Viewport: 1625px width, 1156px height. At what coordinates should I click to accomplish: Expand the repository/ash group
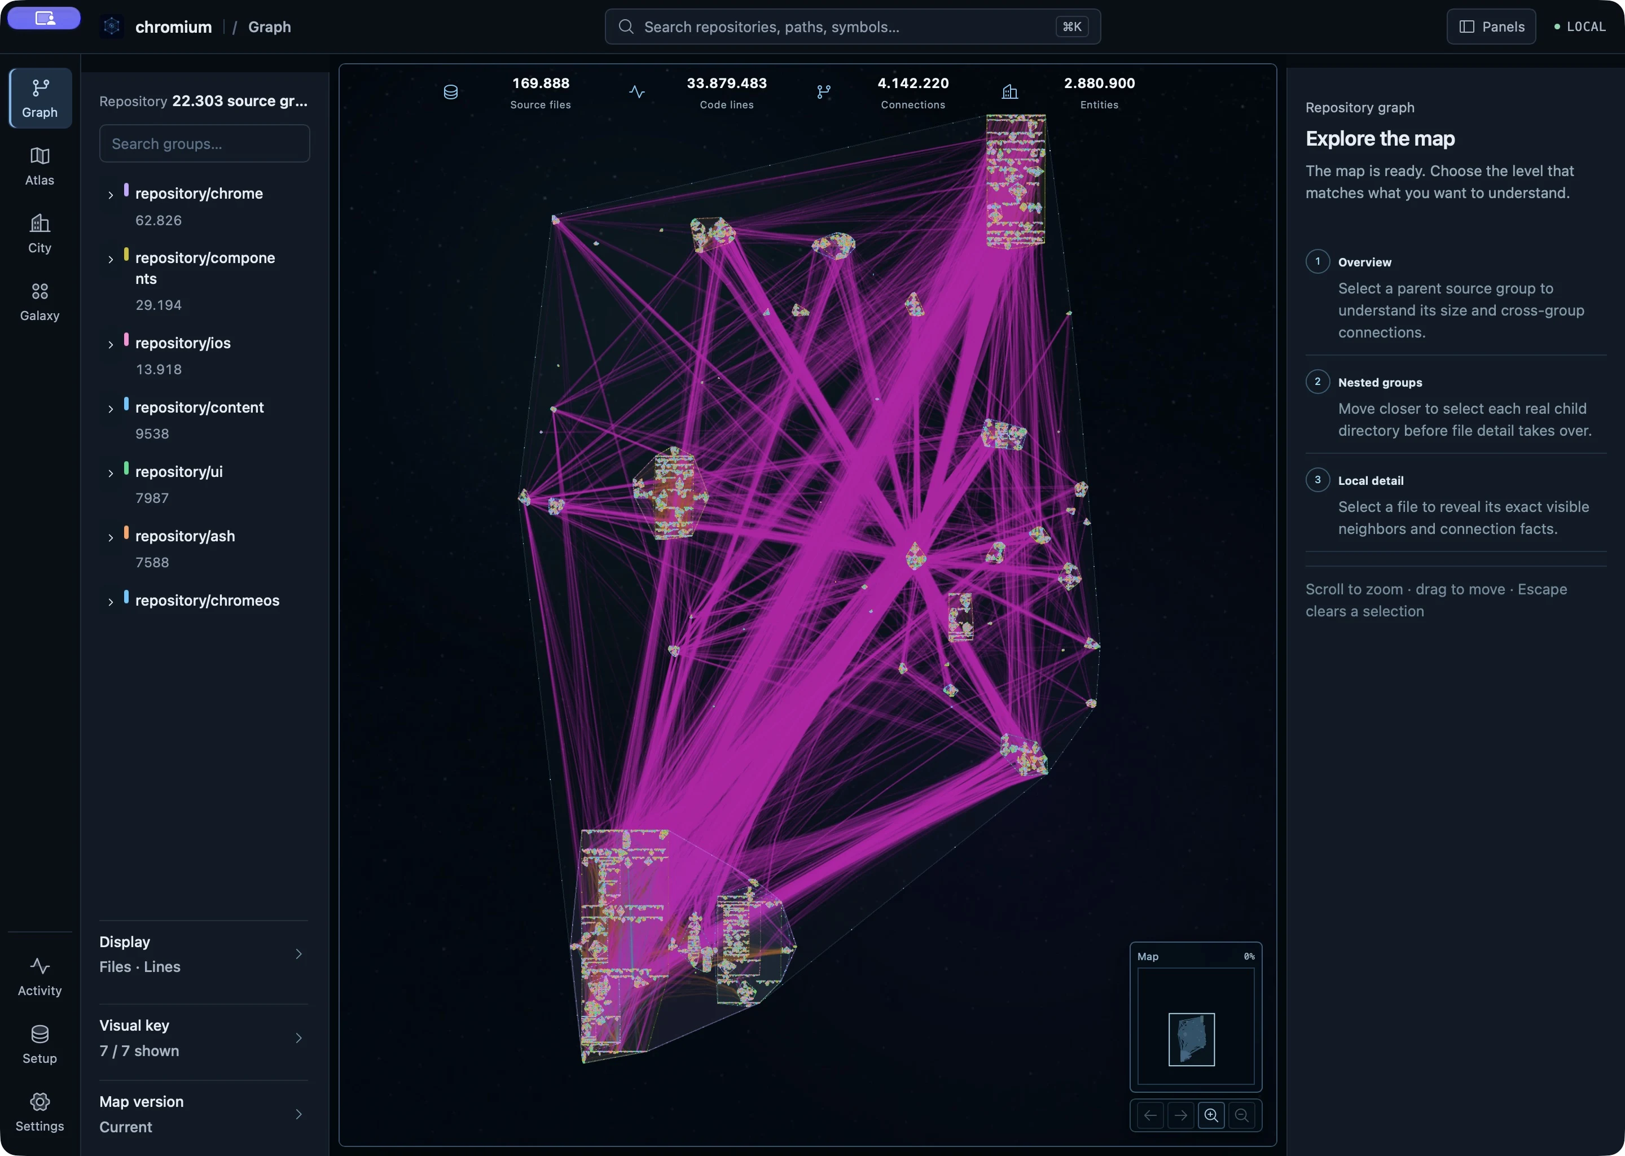(x=110, y=537)
